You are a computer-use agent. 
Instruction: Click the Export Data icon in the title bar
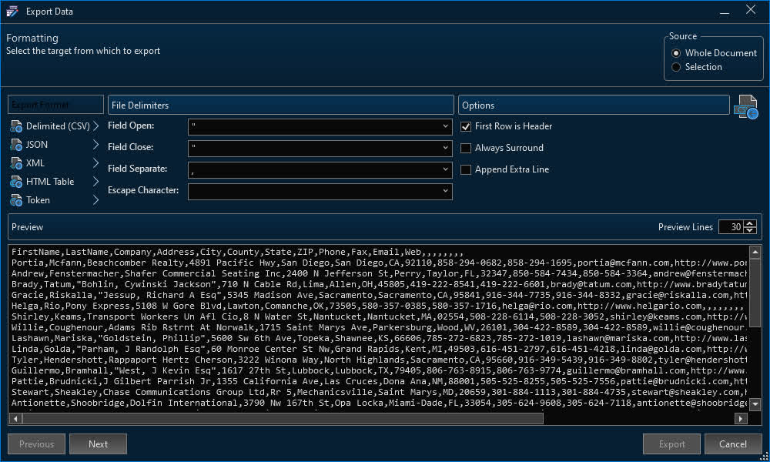click(x=11, y=11)
